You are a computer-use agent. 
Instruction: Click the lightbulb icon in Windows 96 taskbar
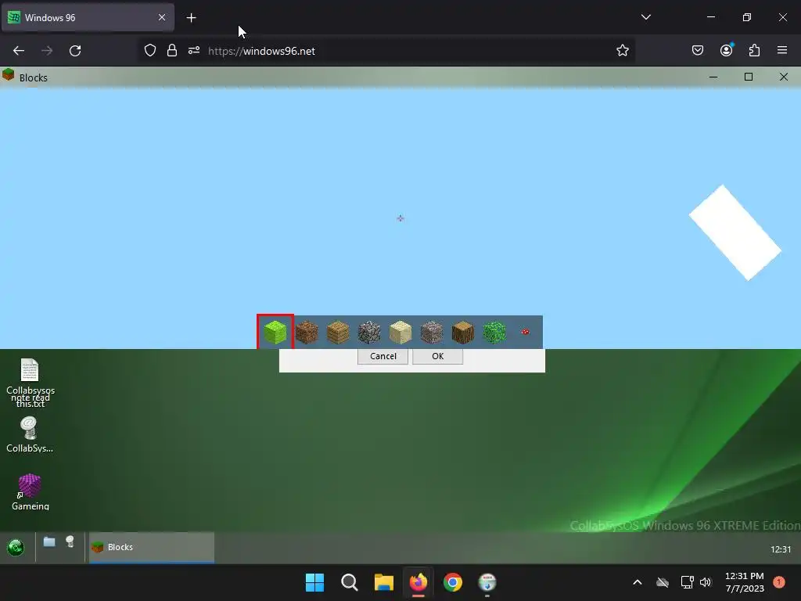pyautogui.click(x=70, y=542)
